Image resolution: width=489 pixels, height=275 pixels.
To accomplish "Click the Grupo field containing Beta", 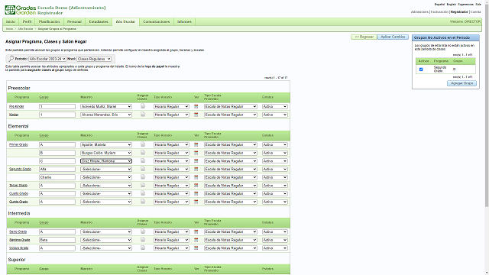I will point(57,240).
